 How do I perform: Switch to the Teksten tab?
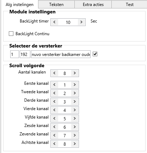[56, 5]
